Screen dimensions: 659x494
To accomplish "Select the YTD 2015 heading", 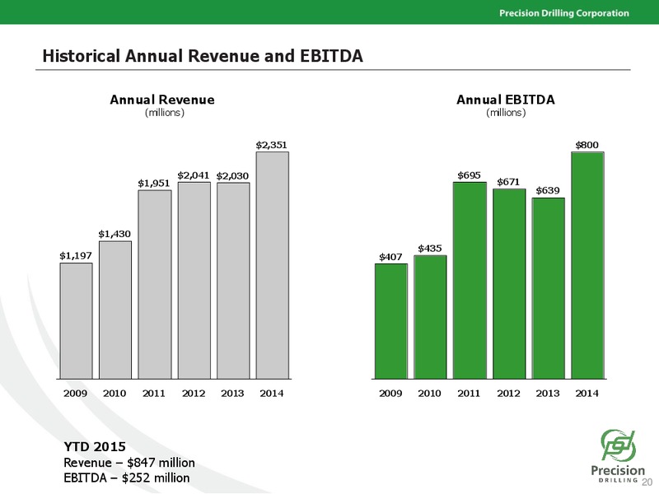I will pos(95,446).
